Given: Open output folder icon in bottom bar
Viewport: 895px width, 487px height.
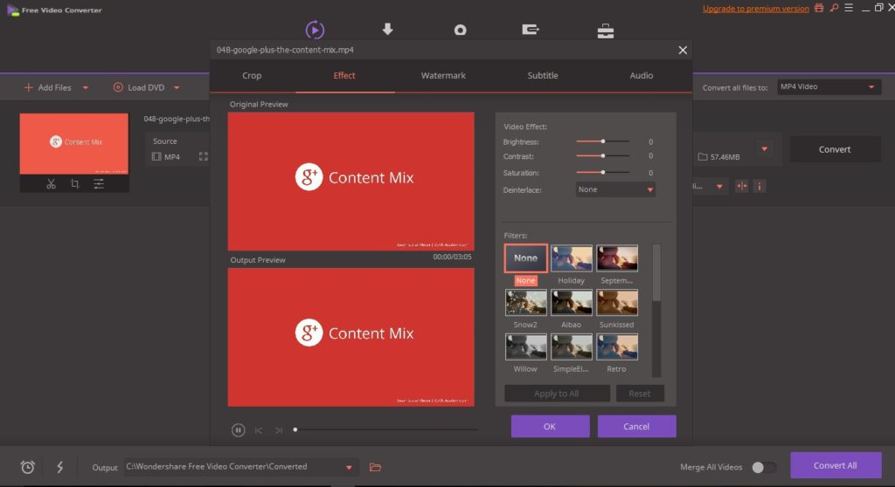Looking at the screenshot, I should pos(375,467).
